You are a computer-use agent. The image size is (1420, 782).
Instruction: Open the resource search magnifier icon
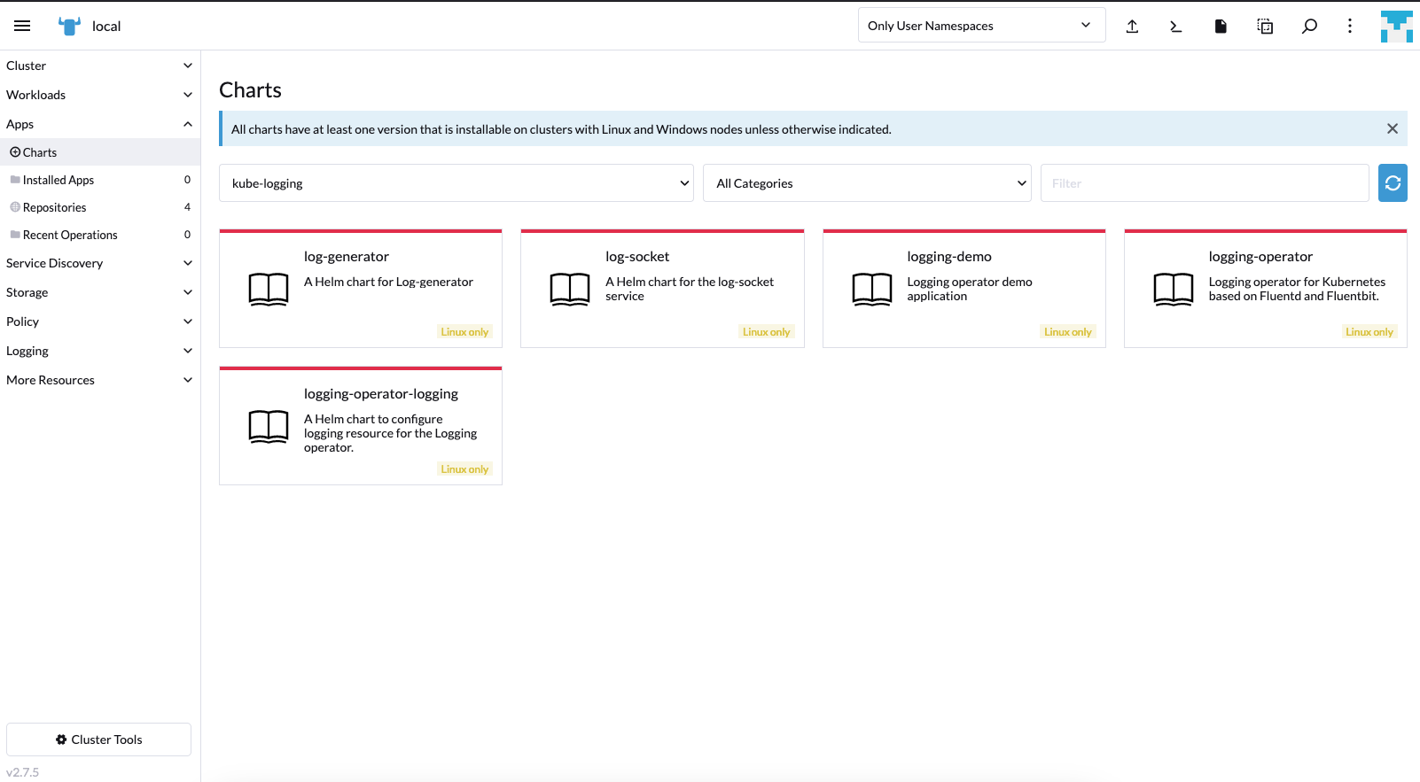pos(1309,26)
